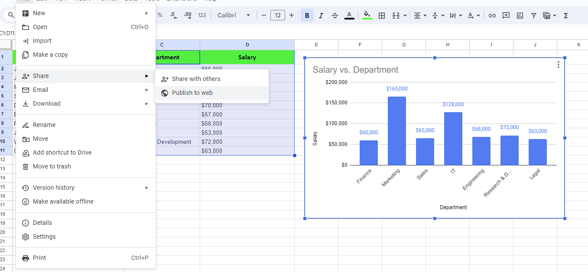Viewport: 588px width, 272px height.
Task: Click the name box showing C1:D11
Action: click(x=7, y=33)
